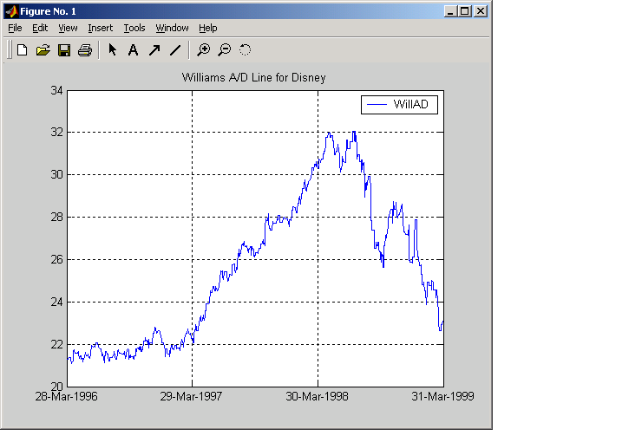This screenshot has width=642, height=436.
Task: Click the y-axis tick label 26
Action: coord(57,259)
